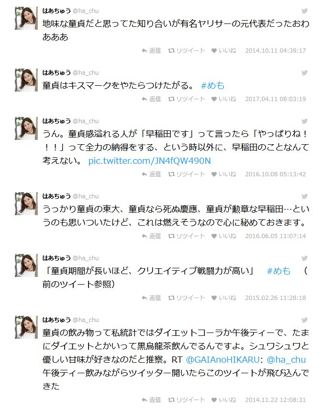Like the 2014.10.11 tweet via いいね

tap(224, 51)
